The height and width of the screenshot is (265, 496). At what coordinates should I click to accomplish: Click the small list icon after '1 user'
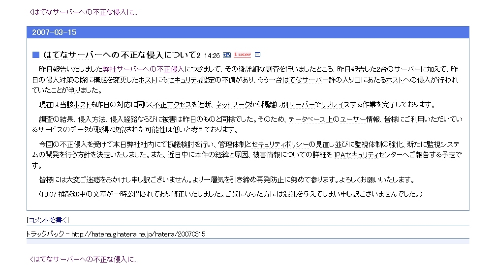(257, 55)
